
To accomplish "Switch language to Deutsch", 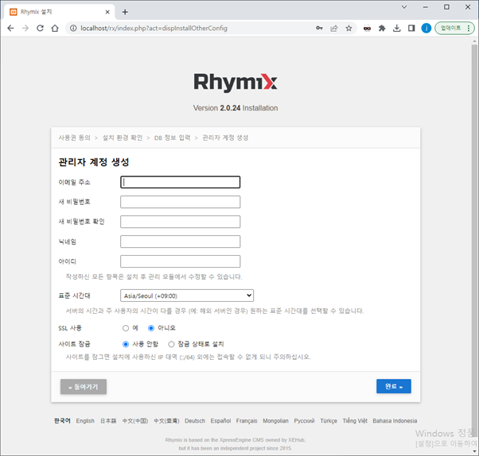I will pyautogui.click(x=195, y=420).
